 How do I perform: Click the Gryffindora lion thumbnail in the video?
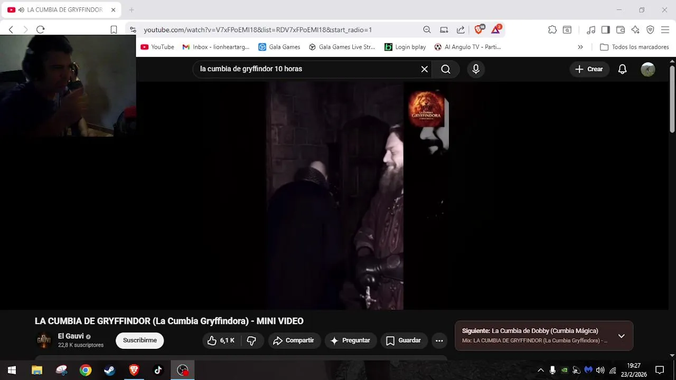coord(426,109)
